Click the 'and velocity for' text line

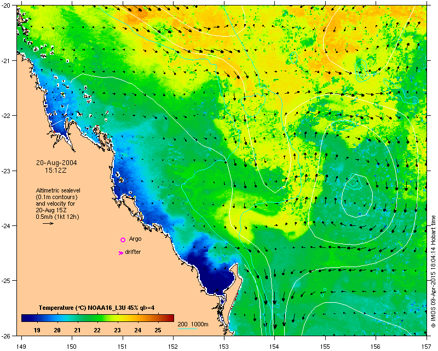click(55, 203)
